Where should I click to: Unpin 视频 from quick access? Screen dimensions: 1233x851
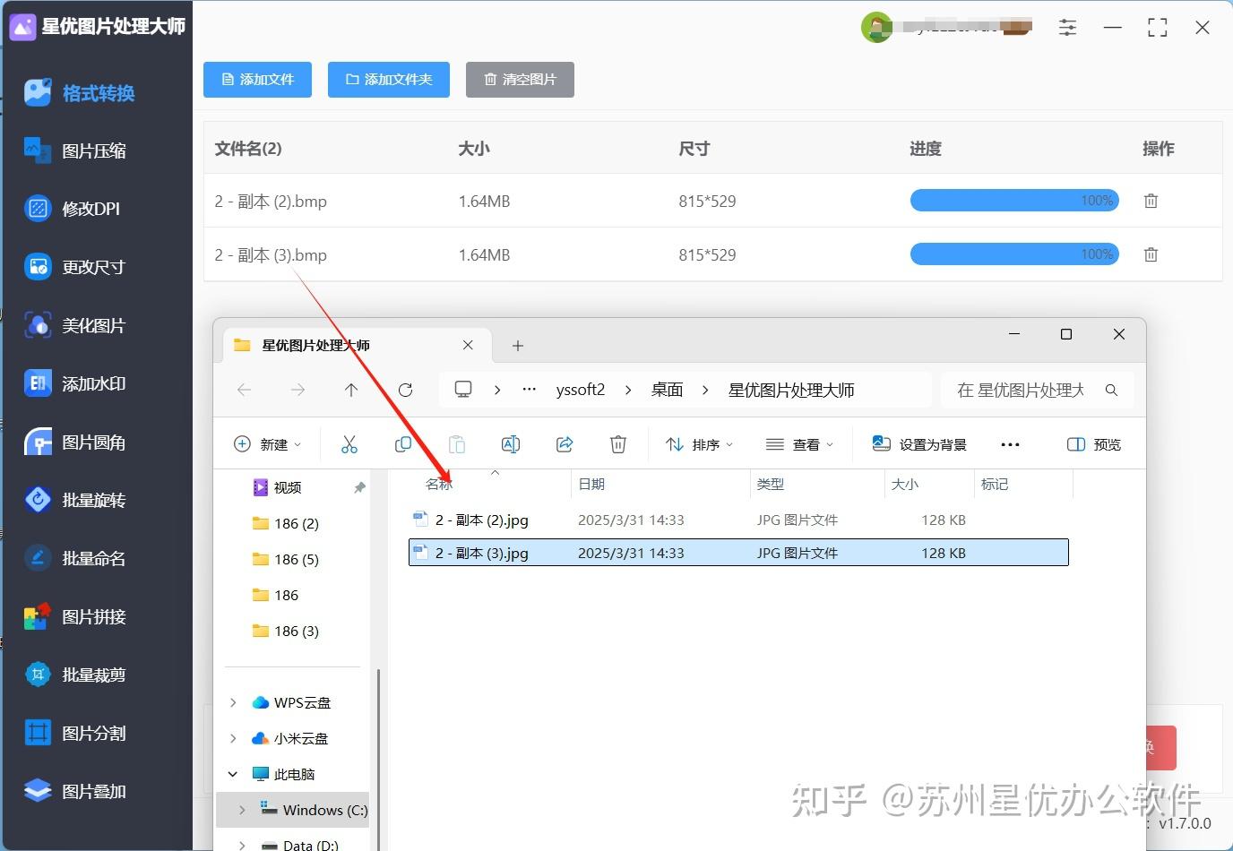359,487
